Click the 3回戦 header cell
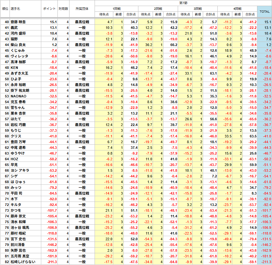The width and height of the screenshot is (272, 265). point(198,9)
